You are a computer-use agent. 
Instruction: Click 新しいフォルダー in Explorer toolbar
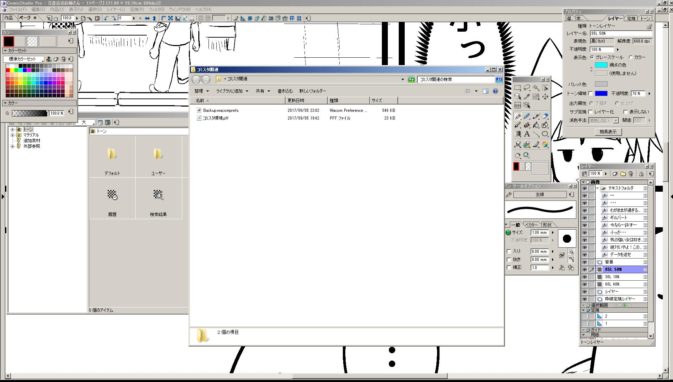(x=312, y=91)
